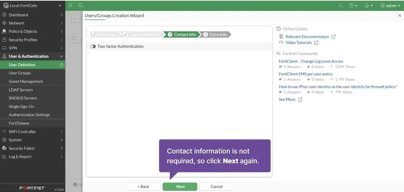404x192 pixels.
Task: Open the Local-FortiGate device dropdown
Action: (x=33, y=5)
